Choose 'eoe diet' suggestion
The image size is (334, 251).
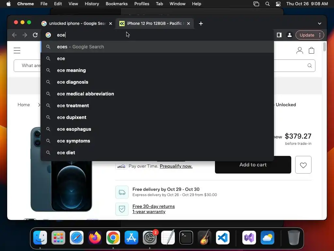pos(157,153)
